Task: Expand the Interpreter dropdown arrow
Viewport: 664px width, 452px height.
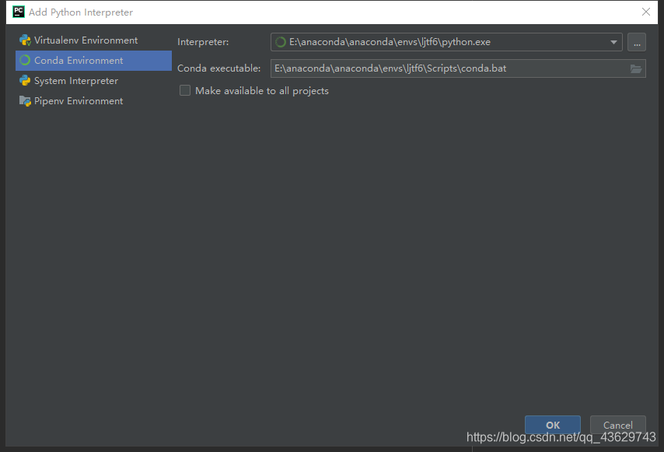Action: [613, 42]
